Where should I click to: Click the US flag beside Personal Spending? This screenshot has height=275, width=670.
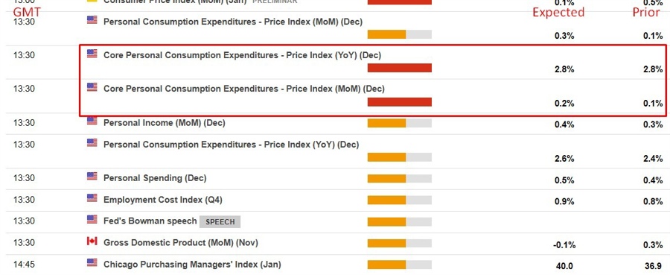click(92, 176)
